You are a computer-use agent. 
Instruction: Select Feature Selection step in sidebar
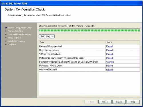pyautogui.click(x=15, y=31)
